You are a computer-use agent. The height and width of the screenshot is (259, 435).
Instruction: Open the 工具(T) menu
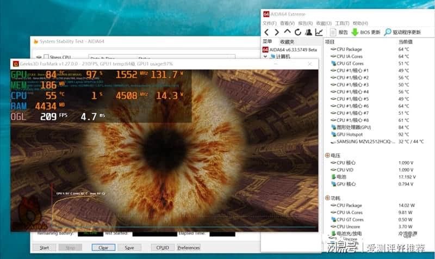[x=342, y=23]
